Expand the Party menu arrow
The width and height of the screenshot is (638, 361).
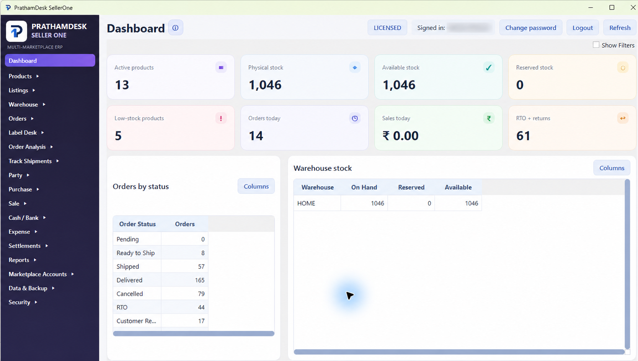coord(28,175)
